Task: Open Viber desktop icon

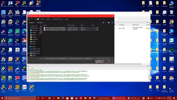Action: [x=24, y=79]
